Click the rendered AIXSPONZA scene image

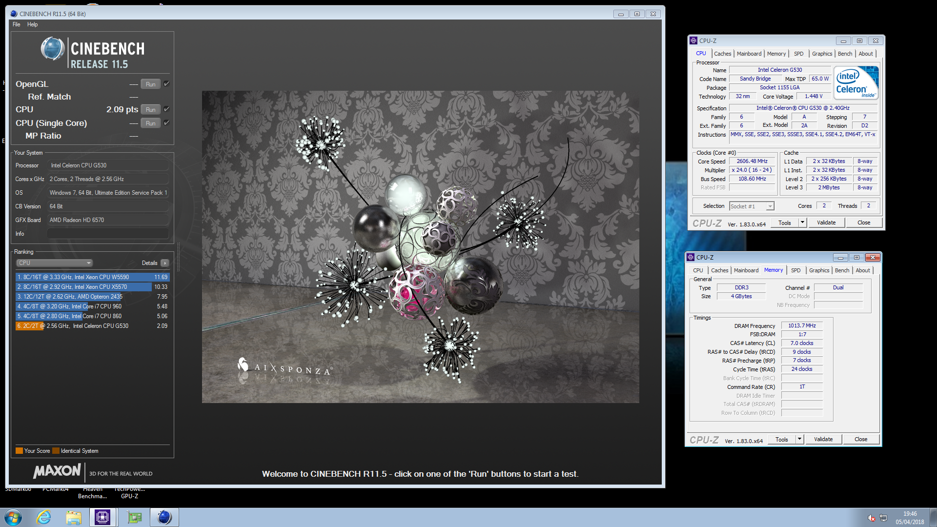[421, 246]
